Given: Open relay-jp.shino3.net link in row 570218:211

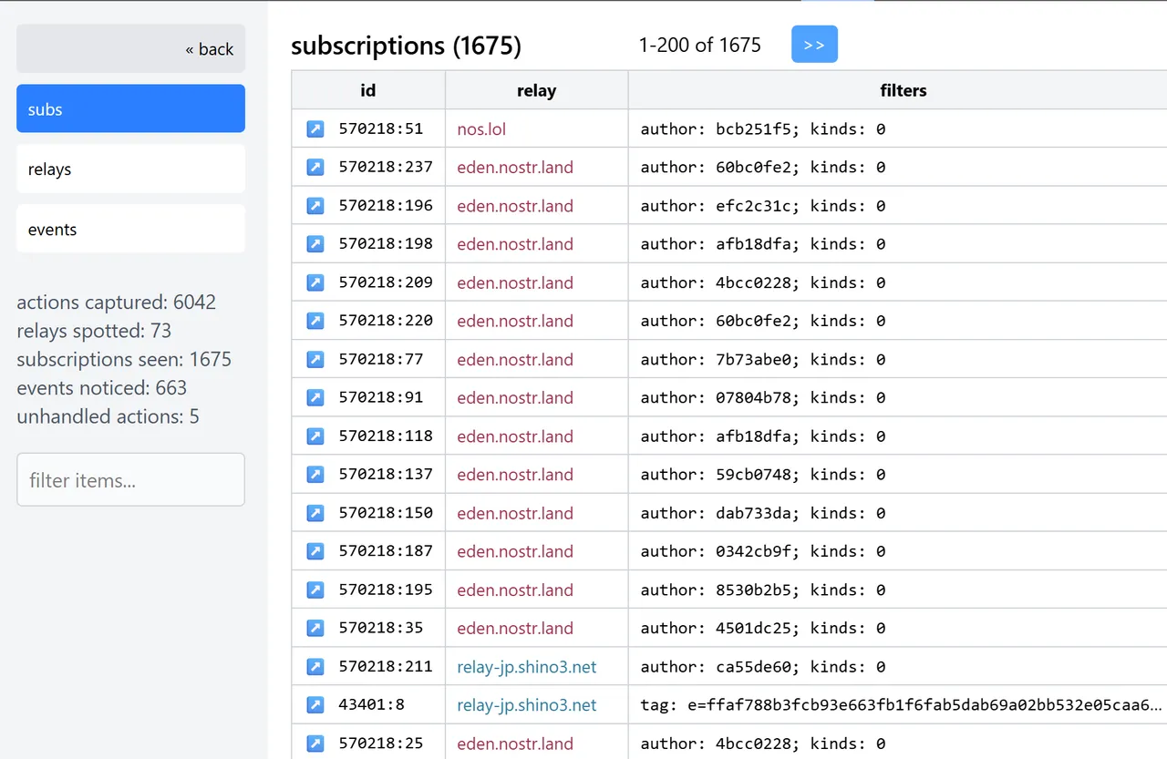Looking at the screenshot, I should pos(526,667).
